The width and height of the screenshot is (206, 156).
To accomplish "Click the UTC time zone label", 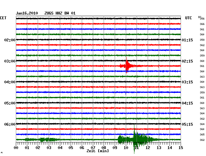I will (188, 18).
